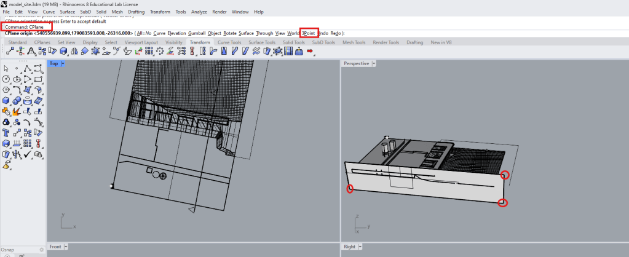Pick the Box solid tool
629x257 pixels.
tap(6, 101)
